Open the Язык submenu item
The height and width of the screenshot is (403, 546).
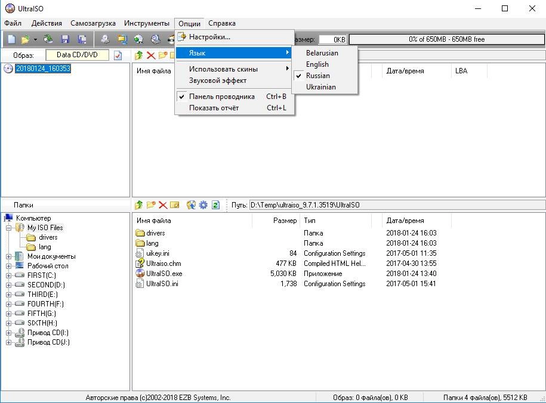point(235,53)
